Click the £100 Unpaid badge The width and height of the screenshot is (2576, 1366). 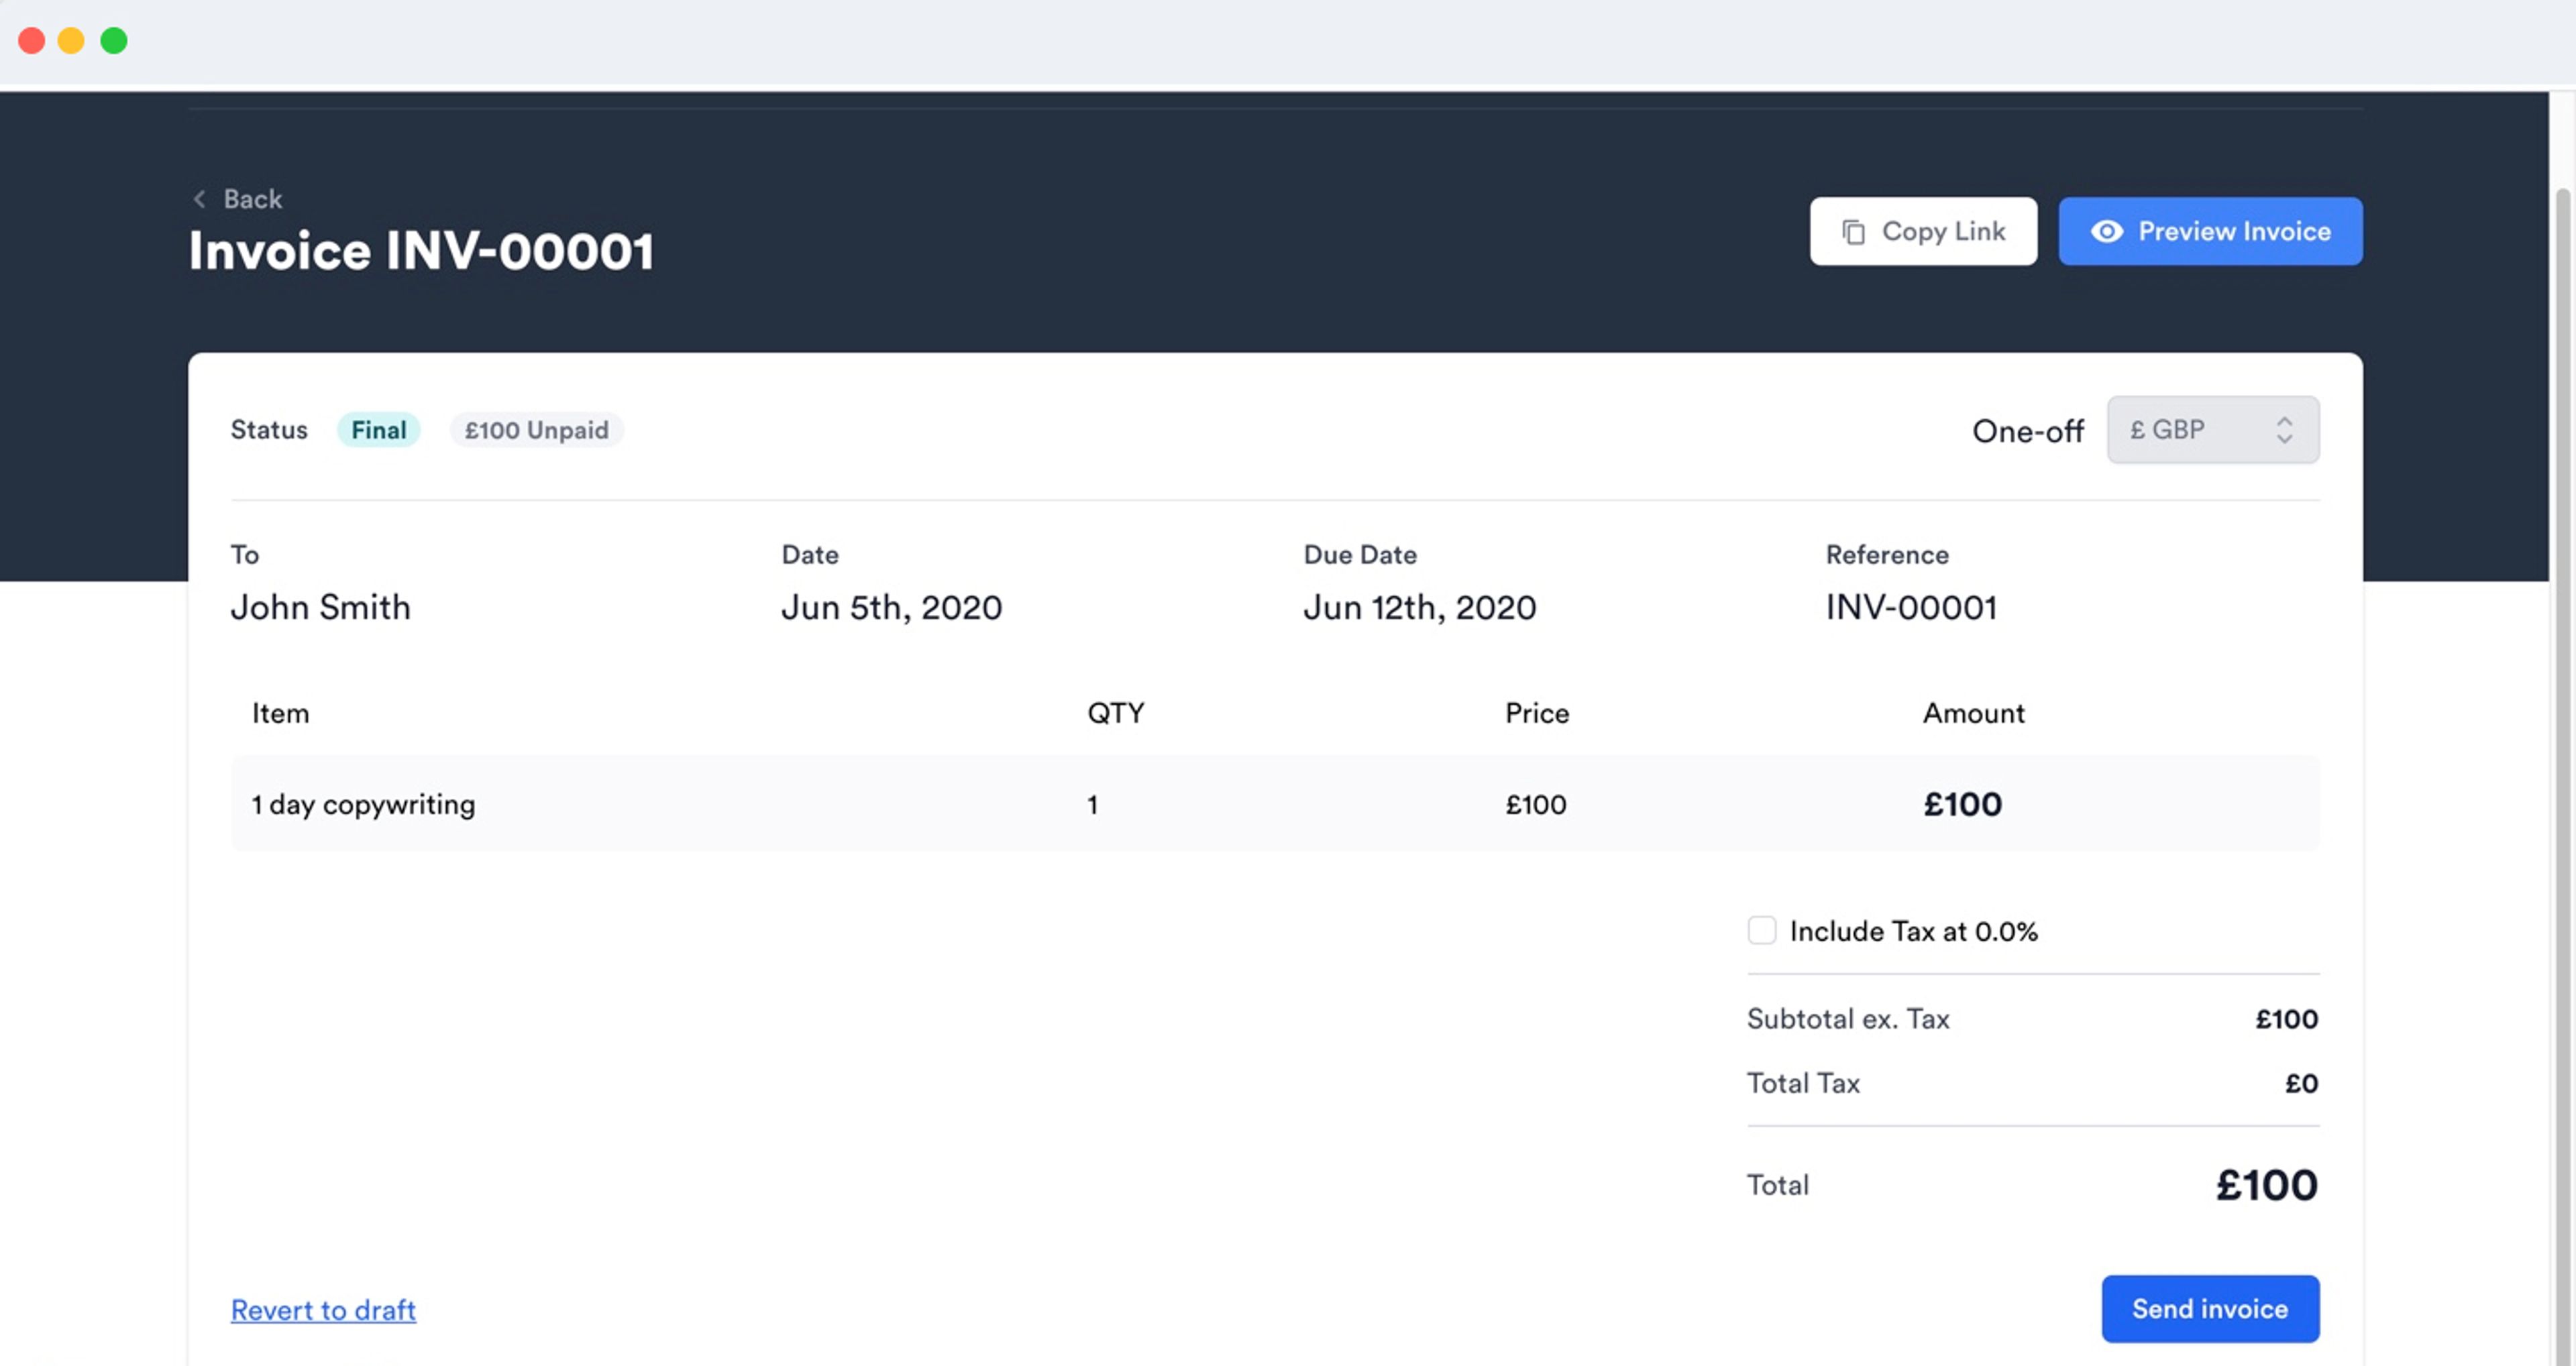coord(536,430)
